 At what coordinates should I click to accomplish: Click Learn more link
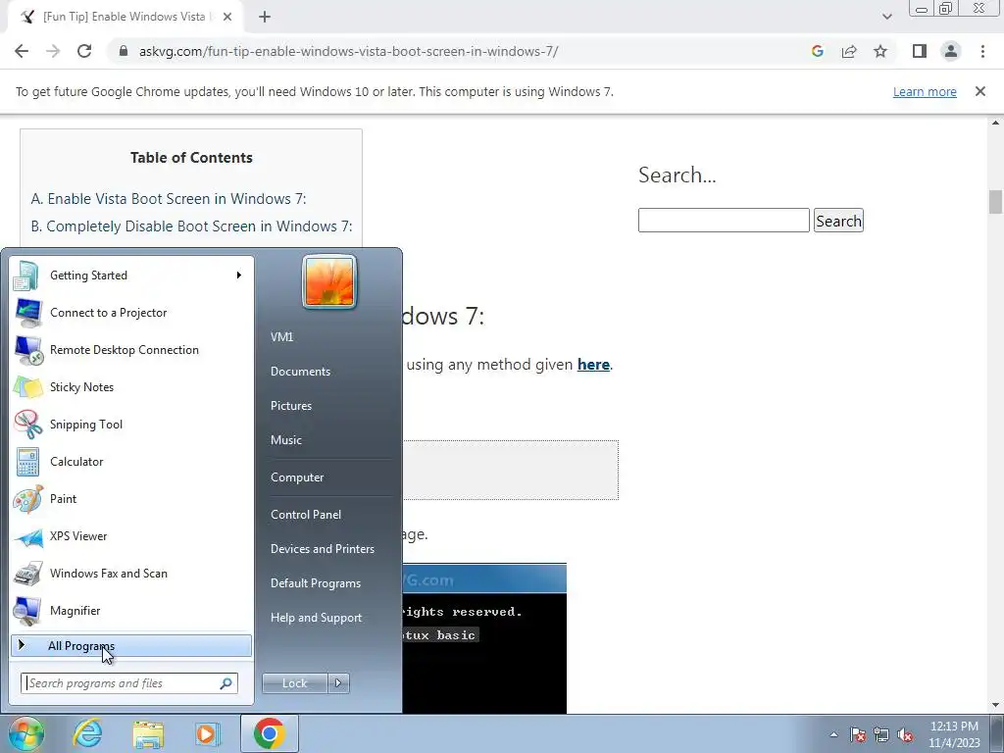[x=925, y=92]
